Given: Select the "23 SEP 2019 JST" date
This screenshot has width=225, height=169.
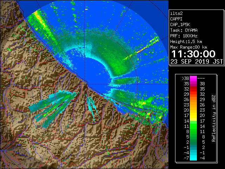Looking at the screenshot, I should click(197, 62).
